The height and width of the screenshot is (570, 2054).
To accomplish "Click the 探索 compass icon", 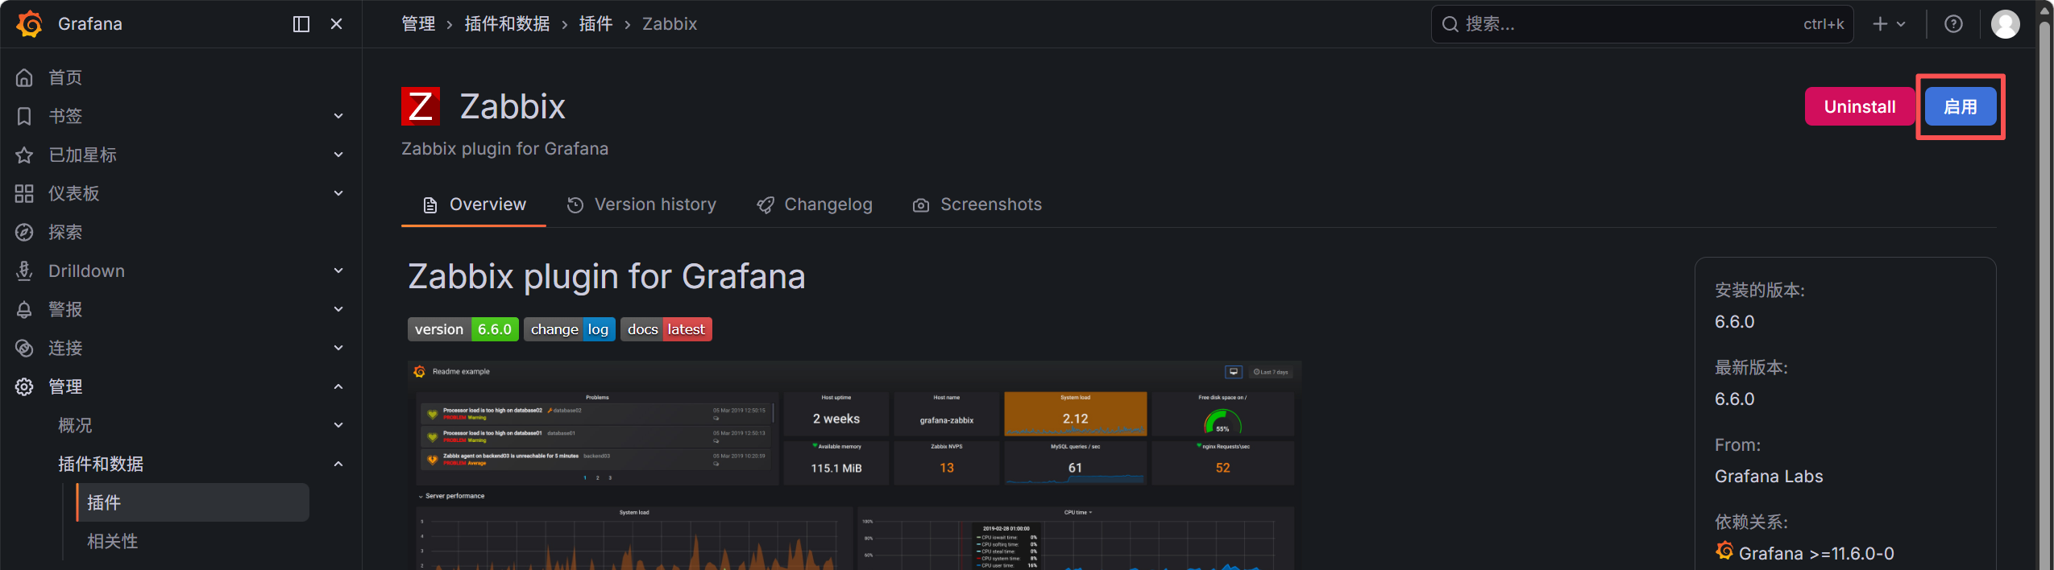I will click(x=24, y=232).
